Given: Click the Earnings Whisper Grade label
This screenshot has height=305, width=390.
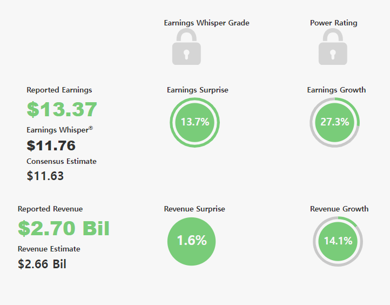Looking at the screenshot, I should tap(206, 23).
